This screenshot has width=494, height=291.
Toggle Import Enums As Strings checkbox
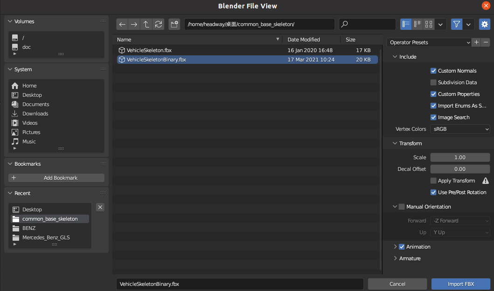coord(433,106)
